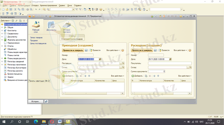The image size is (224, 125).
Task: Click the favorites star in 1C title bar
Action: click(50, 16)
